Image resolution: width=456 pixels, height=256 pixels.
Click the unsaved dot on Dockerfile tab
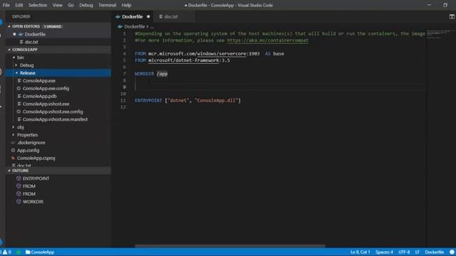148,16
